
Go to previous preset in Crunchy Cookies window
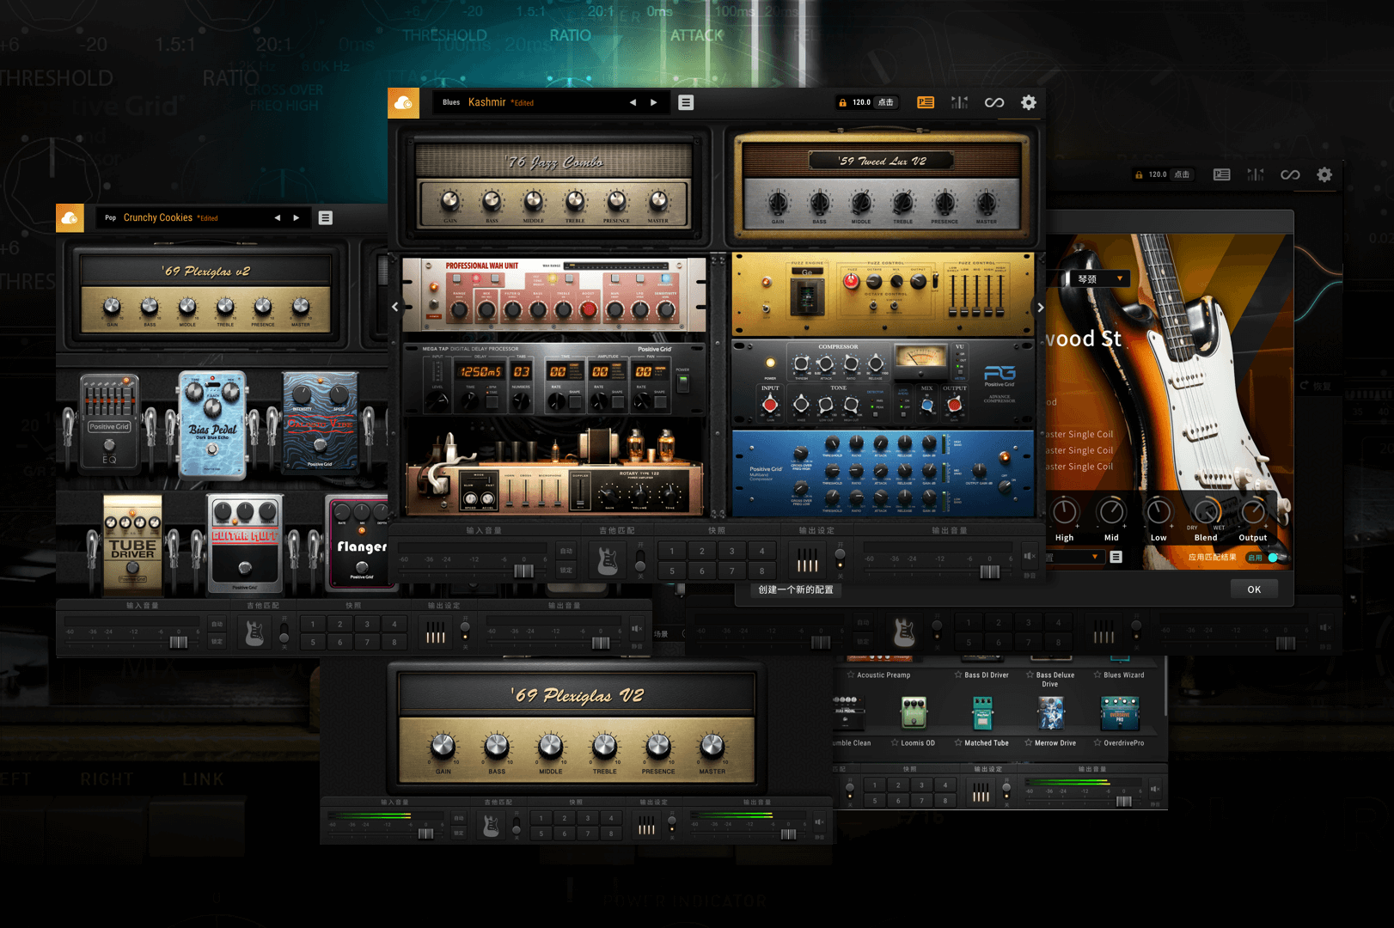[277, 218]
